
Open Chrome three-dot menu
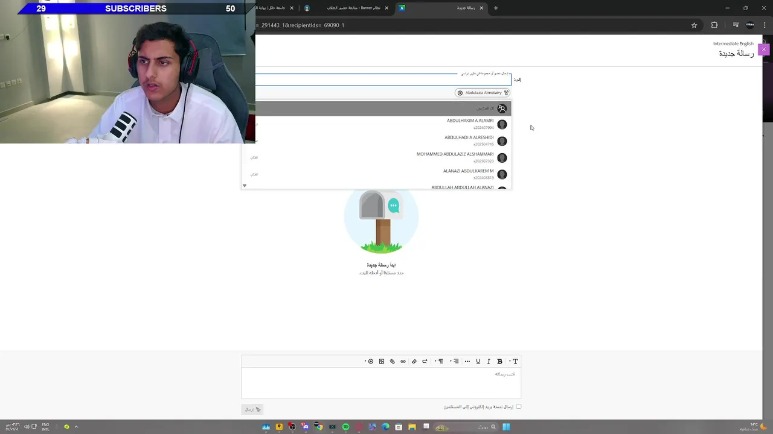(763, 25)
